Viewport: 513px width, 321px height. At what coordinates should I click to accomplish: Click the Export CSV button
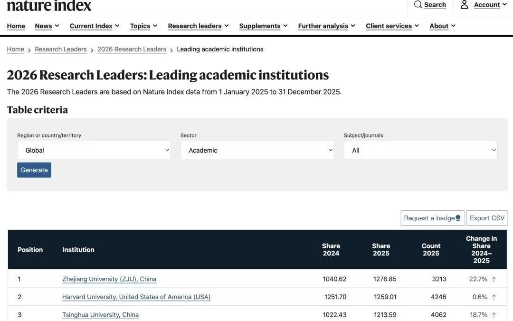[487, 218]
